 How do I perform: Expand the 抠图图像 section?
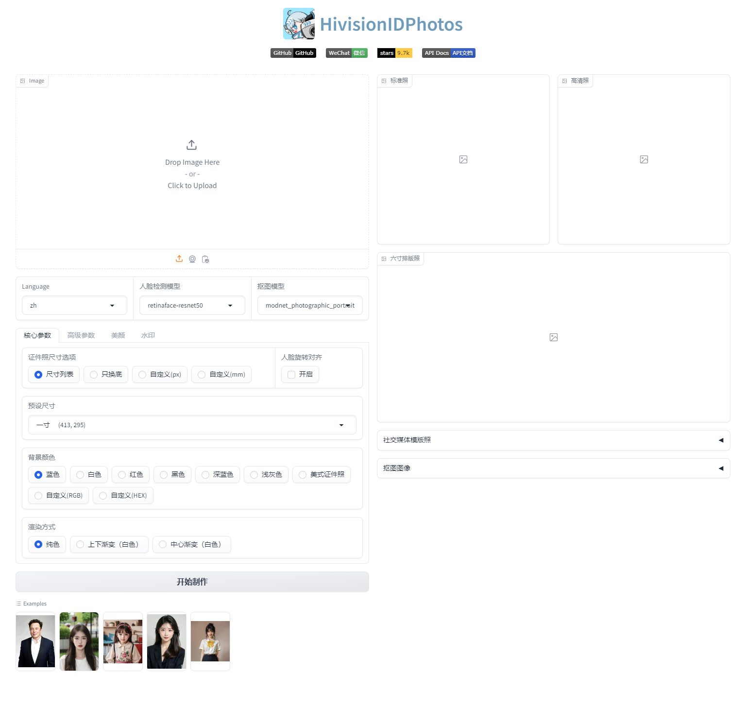pyautogui.click(x=554, y=468)
